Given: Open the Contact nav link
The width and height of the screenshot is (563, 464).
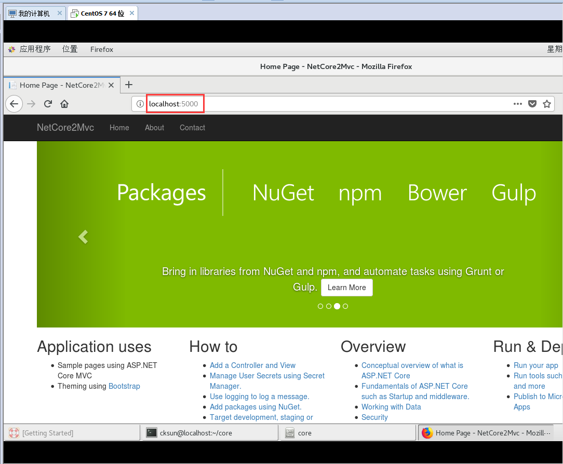Looking at the screenshot, I should point(193,128).
